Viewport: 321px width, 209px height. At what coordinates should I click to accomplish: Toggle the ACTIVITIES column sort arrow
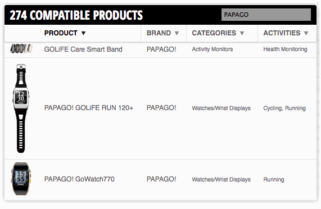point(306,33)
